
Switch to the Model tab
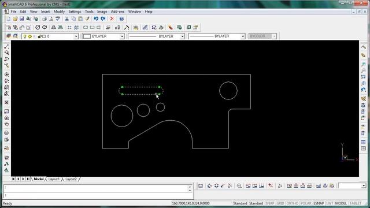coord(39,179)
